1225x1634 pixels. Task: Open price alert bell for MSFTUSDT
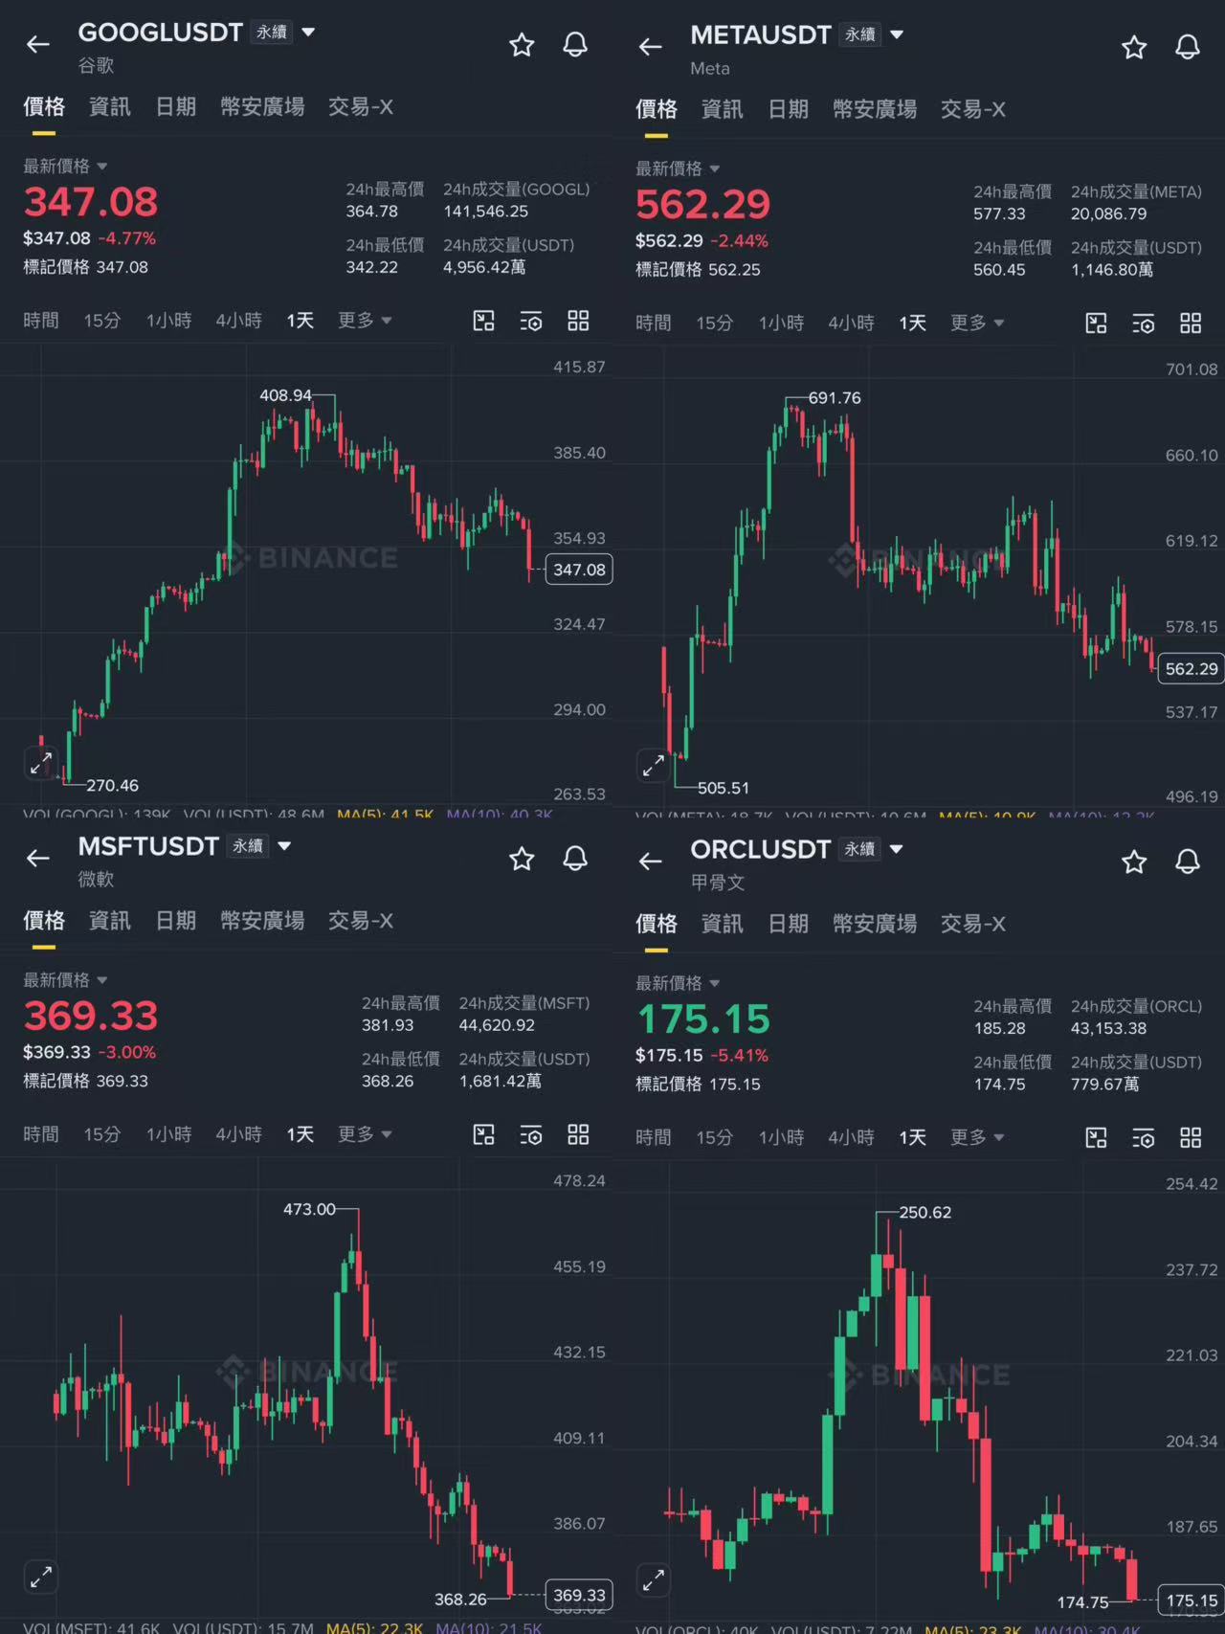tap(575, 859)
